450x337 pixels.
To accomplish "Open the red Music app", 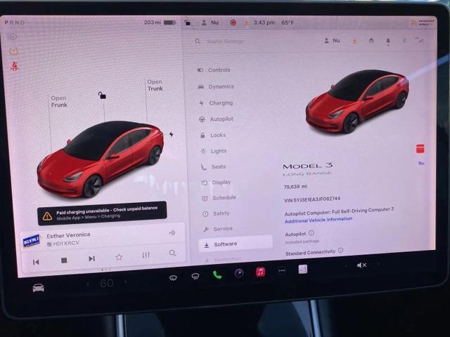I will (x=260, y=272).
